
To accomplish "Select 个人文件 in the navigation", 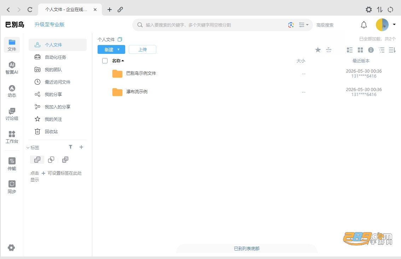I will [58, 45].
